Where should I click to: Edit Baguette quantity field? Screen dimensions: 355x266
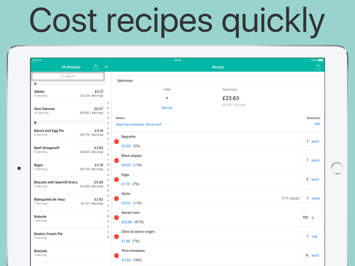305,141
